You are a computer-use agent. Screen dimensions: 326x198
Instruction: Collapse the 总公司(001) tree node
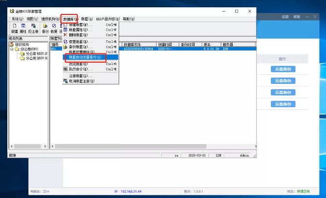(x=12, y=49)
